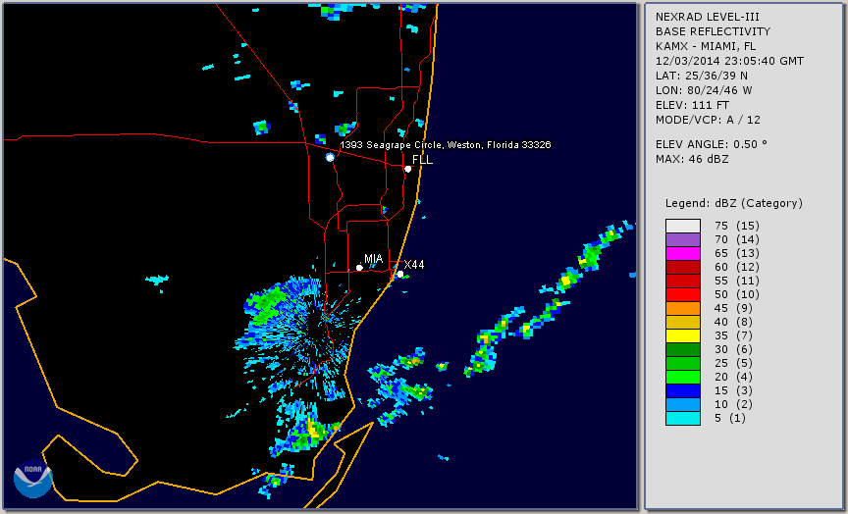
Task: Click the 'MIA' airport label
Action: pyautogui.click(x=373, y=259)
